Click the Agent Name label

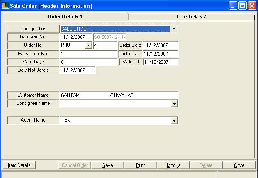click(33, 120)
